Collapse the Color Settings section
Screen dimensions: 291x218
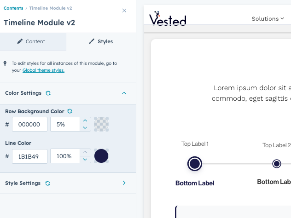[x=124, y=93]
